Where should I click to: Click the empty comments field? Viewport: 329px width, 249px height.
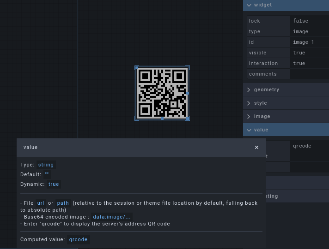coord(310,74)
